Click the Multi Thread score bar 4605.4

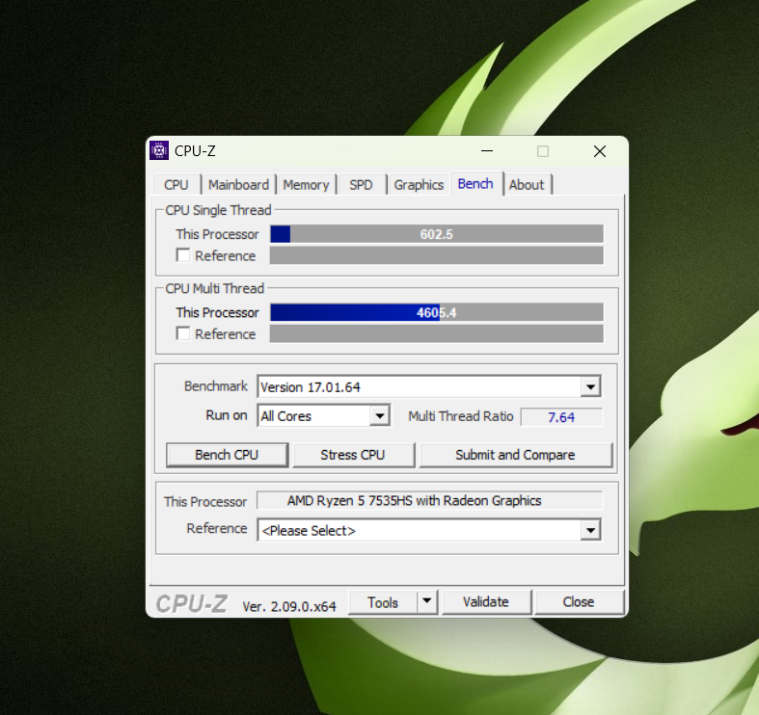click(437, 312)
